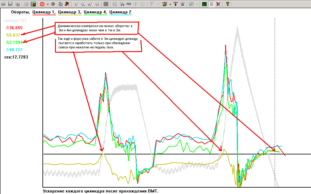The height and width of the screenshot is (194, 311).
Task: Expand the dropdown arrow next to MEM
Action: pos(157,4)
